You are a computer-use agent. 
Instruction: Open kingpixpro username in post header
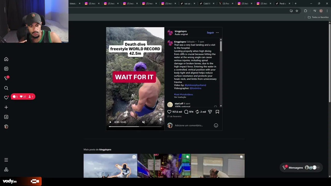(180, 31)
